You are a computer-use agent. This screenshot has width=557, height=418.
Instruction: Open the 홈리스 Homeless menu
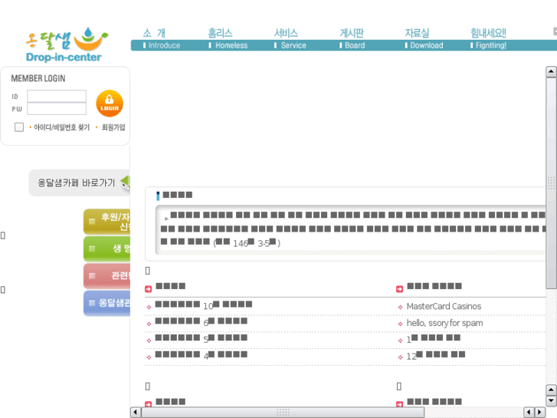[x=228, y=39]
